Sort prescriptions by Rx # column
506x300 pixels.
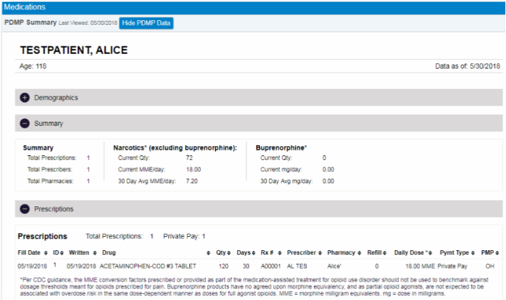coord(270,253)
